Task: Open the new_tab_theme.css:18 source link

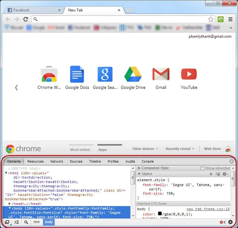Action: click(x=208, y=209)
